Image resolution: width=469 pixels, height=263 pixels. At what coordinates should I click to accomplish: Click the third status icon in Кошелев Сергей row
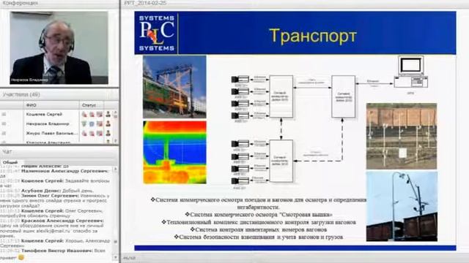click(x=100, y=114)
